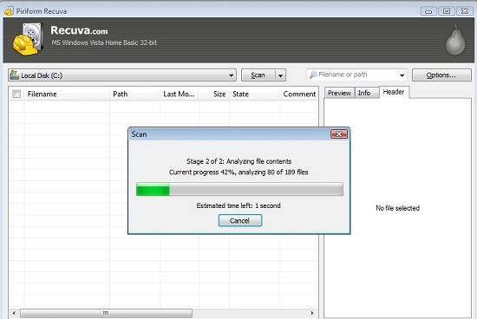Click the 'No file selected' message
Viewport: 477px width, 319px height.
click(397, 208)
